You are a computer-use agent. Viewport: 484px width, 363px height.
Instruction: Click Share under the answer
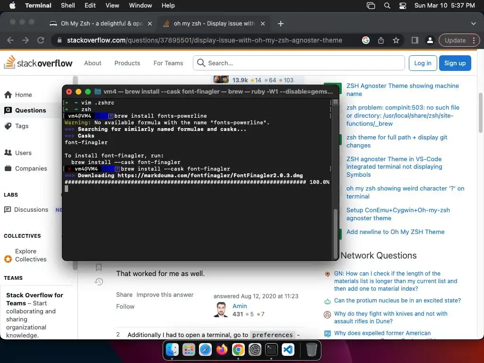(x=124, y=295)
